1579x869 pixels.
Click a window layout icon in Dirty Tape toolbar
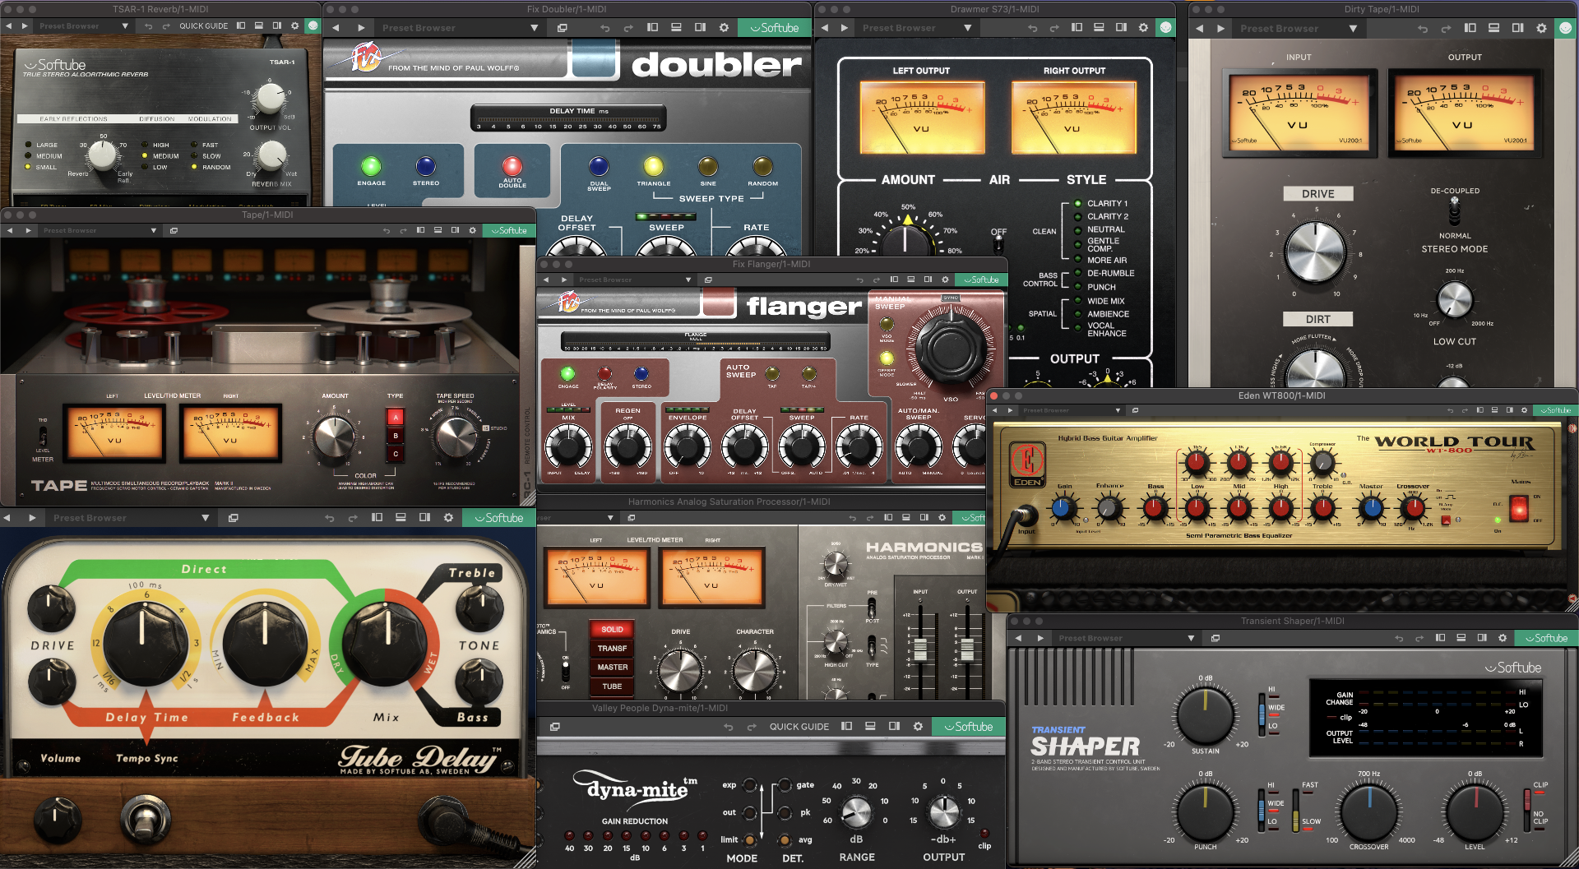click(1470, 27)
